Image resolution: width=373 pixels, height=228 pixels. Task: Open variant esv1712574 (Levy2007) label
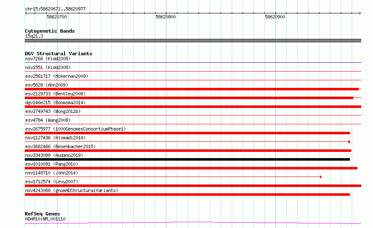(52, 182)
